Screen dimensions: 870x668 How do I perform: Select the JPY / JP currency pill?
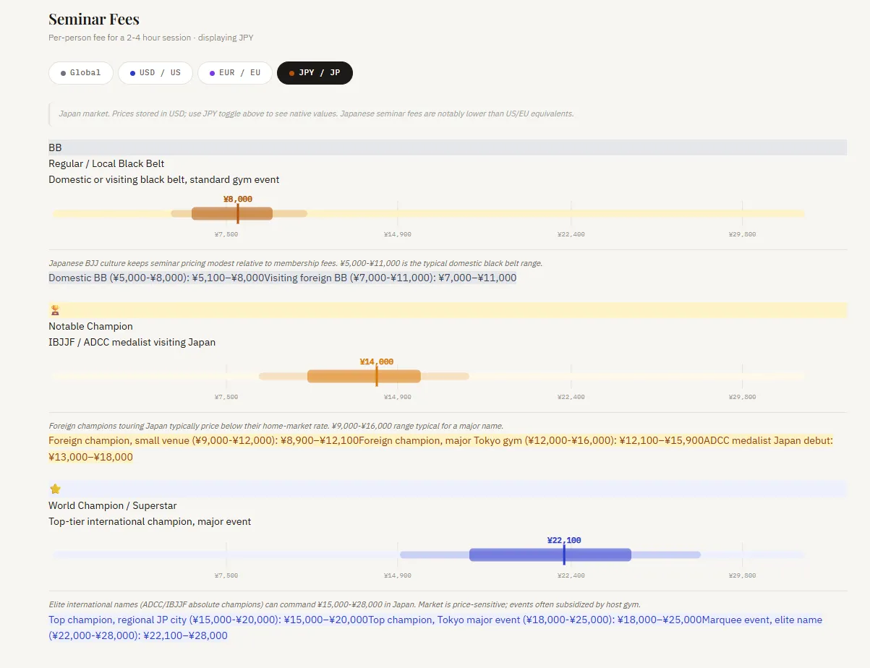pyautogui.click(x=315, y=73)
